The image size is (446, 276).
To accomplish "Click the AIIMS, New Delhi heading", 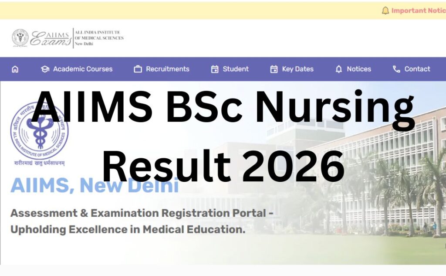I will click(x=95, y=185).
